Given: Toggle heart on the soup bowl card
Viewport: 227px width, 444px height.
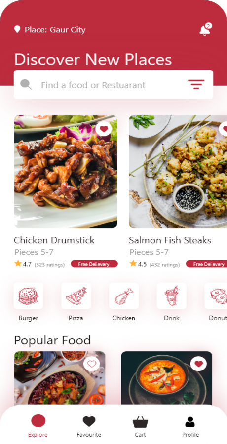Looking at the screenshot, I should 198,364.
